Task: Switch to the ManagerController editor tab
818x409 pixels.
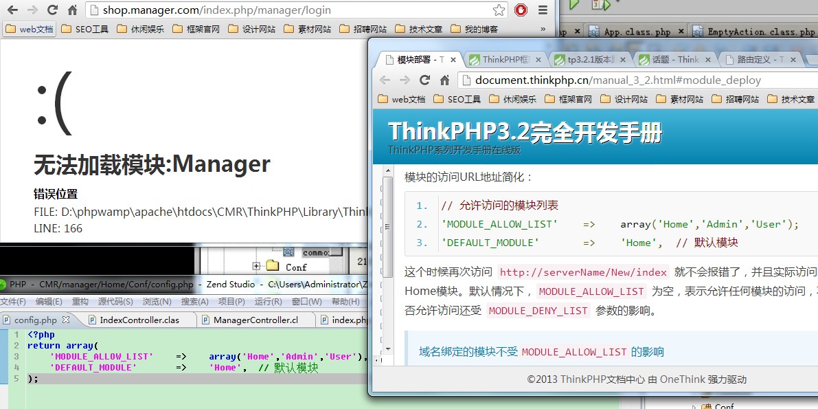Action: pyautogui.click(x=255, y=320)
